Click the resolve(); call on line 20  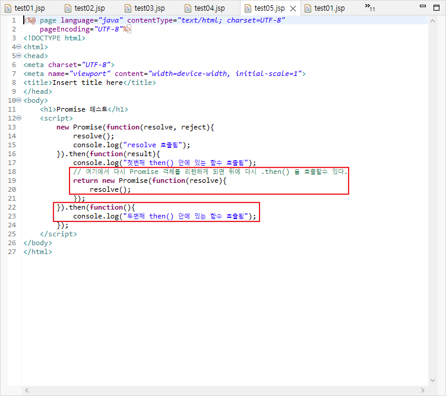tap(110, 189)
